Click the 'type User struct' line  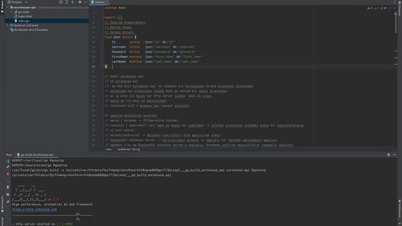click(121, 37)
